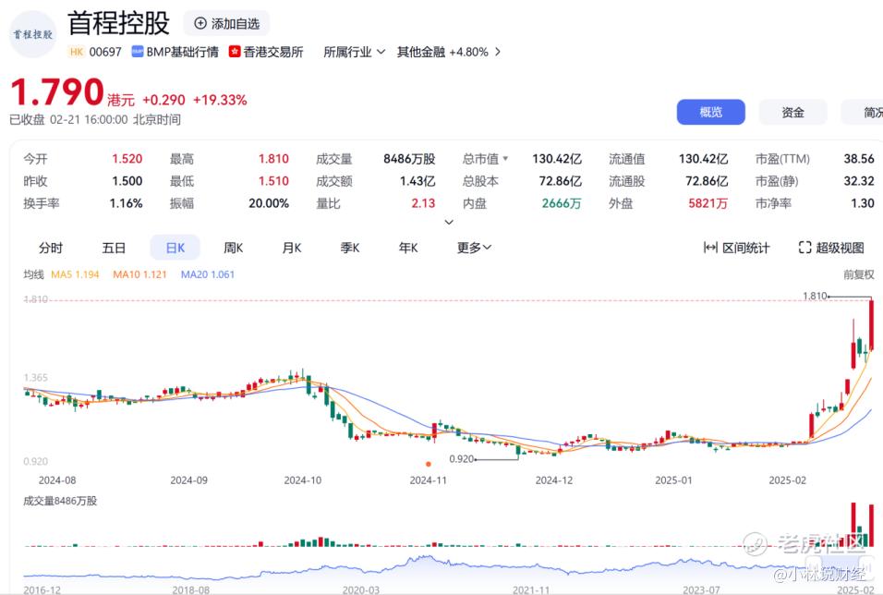Switch to the 资金 tab

[792, 112]
